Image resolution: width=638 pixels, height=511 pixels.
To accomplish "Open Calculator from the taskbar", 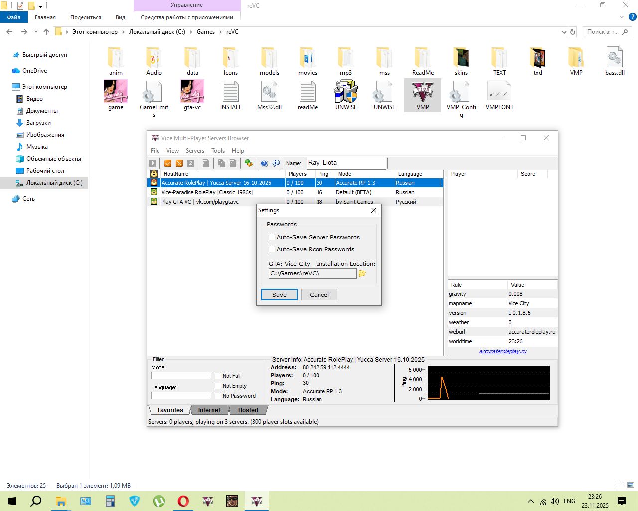I will point(110,501).
